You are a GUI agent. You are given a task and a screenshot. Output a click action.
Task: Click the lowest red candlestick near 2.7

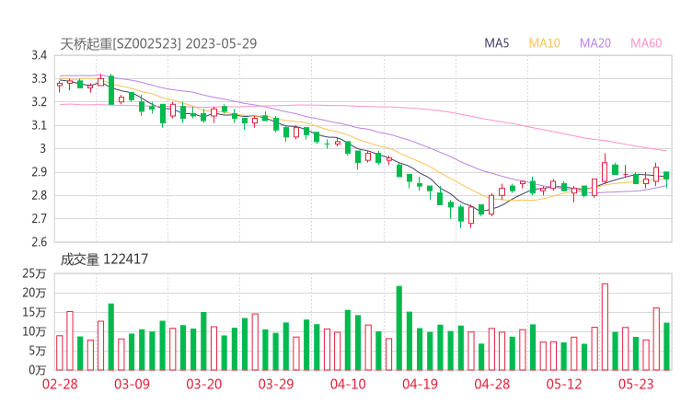coord(471,216)
